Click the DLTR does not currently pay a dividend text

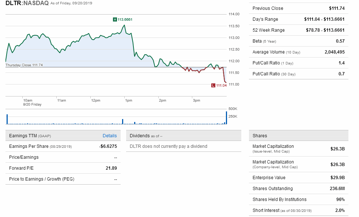(168, 146)
